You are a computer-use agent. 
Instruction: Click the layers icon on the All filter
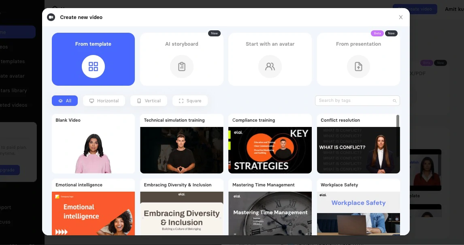point(60,101)
